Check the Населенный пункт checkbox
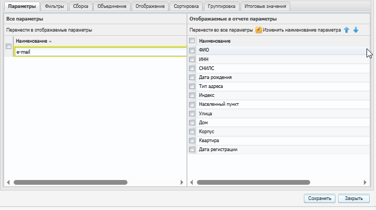 [x=192, y=104]
